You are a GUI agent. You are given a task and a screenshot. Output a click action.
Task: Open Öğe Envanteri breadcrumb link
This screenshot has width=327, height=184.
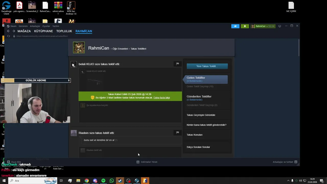click(x=120, y=49)
